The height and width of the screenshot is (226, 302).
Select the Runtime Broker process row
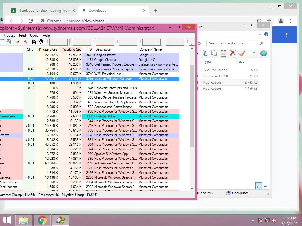point(90,116)
